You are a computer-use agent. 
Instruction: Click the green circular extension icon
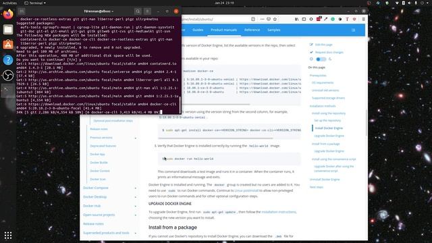point(333,20)
